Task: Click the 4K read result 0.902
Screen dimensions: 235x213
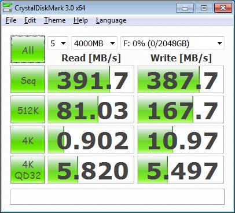Action: 91,139
